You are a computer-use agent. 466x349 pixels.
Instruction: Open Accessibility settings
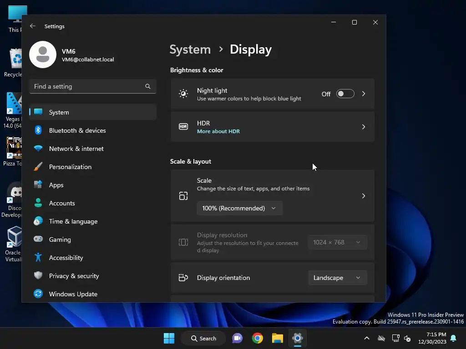coord(93,258)
